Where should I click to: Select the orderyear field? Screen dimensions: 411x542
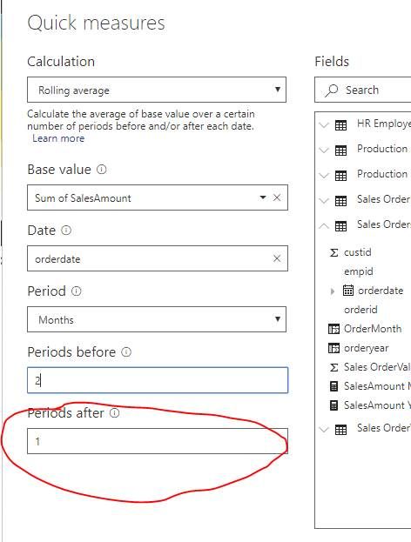[366, 348]
